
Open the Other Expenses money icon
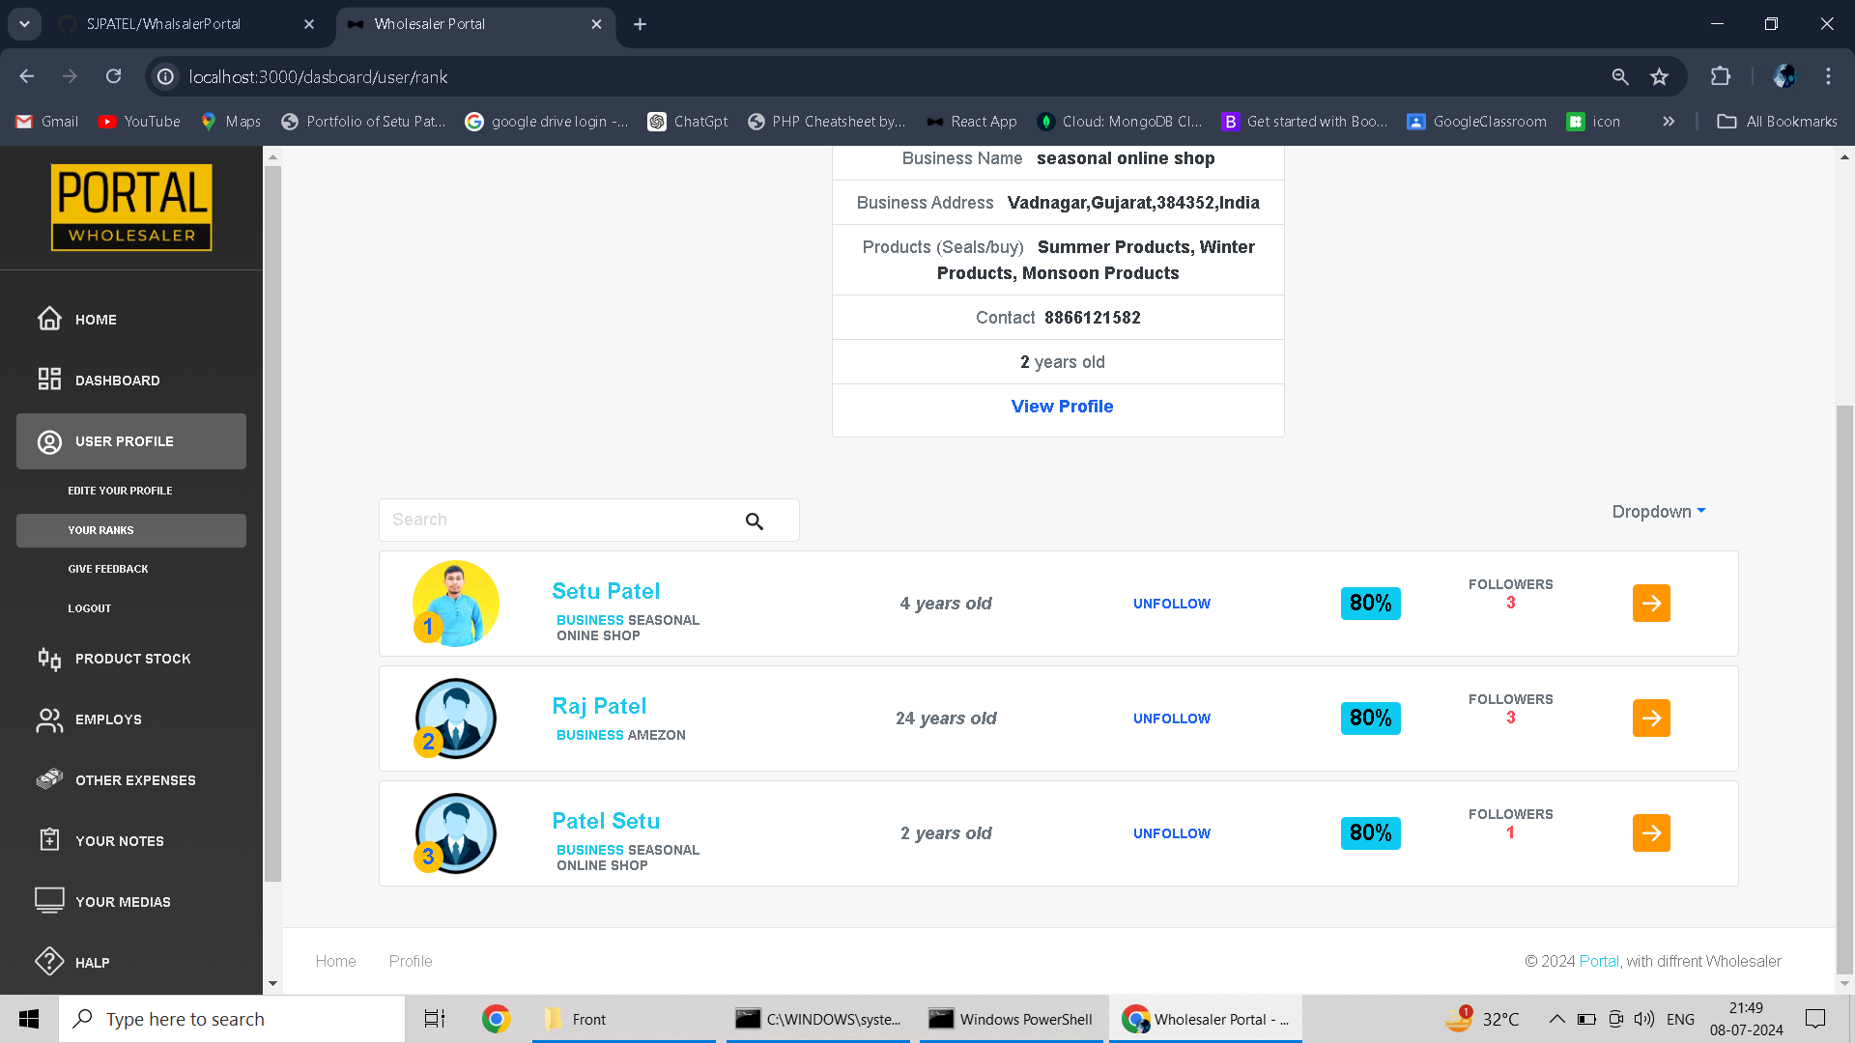(49, 779)
